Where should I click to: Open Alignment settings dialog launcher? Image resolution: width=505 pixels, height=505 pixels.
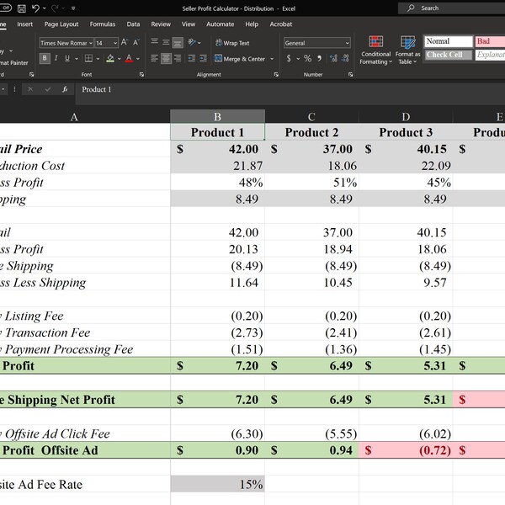tap(276, 74)
